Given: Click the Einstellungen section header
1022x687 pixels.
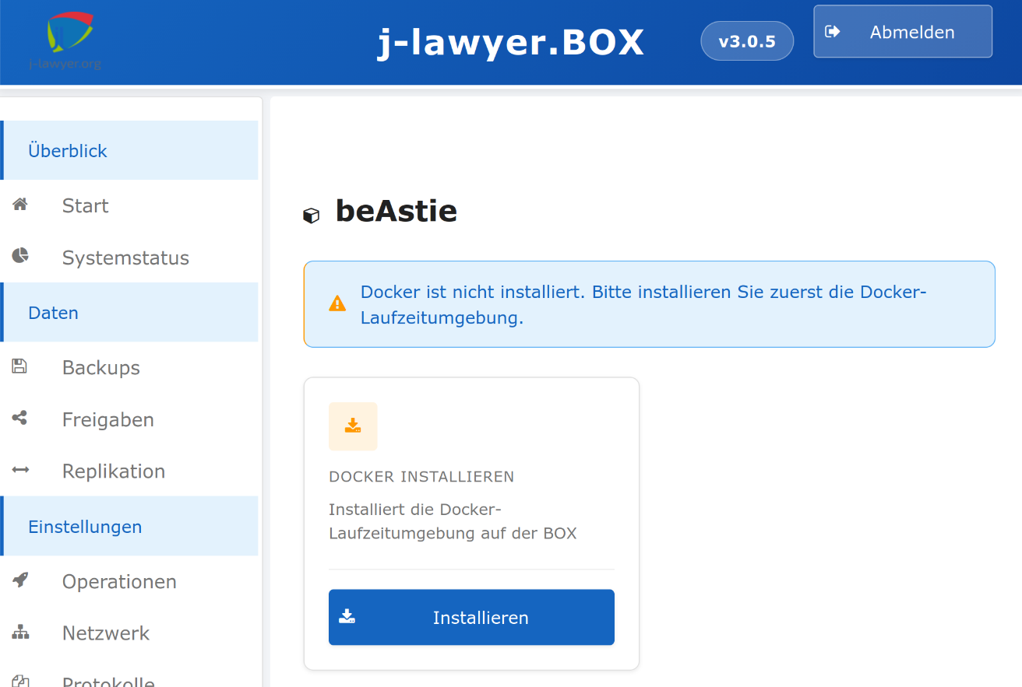Looking at the screenshot, I should pos(129,526).
